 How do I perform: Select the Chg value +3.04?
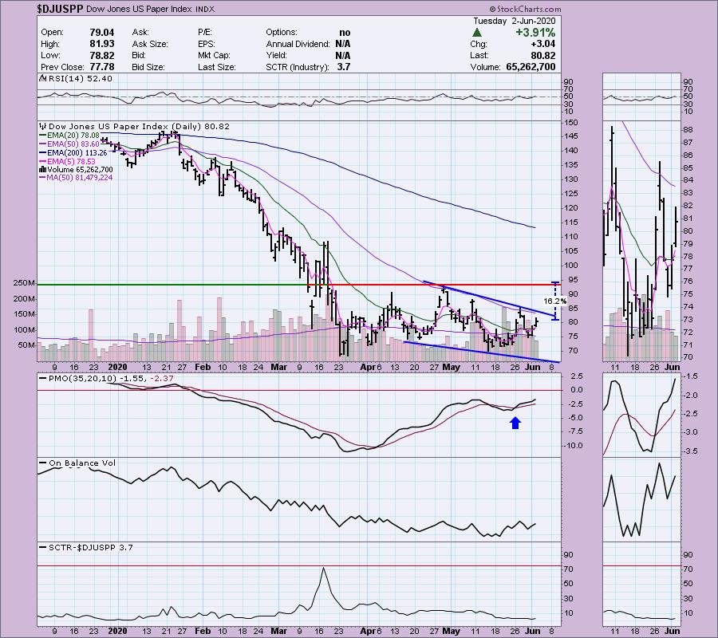point(542,44)
